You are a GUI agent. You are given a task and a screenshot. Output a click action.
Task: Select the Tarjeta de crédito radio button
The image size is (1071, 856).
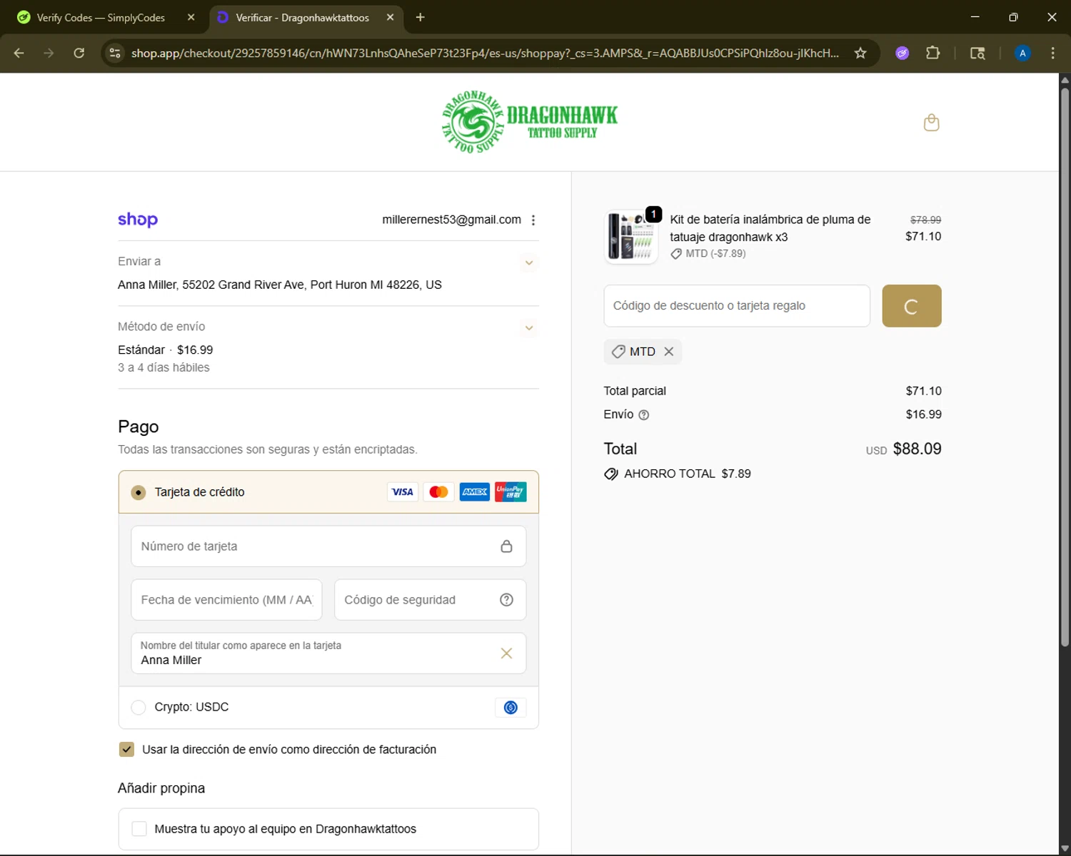point(139,492)
